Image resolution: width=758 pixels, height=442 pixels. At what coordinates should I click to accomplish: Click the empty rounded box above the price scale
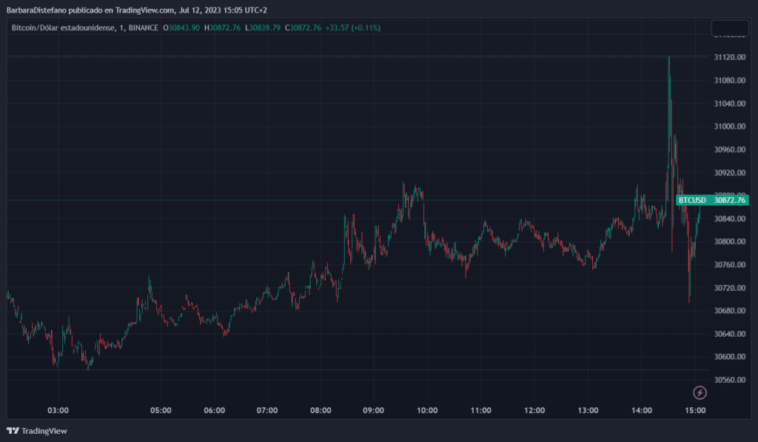coord(730,29)
